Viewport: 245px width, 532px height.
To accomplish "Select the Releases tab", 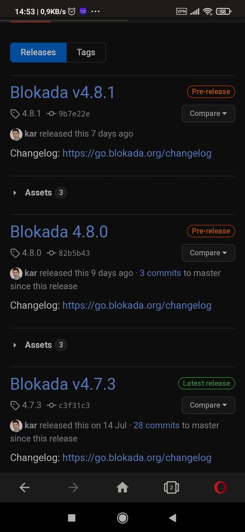I will 38,52.
